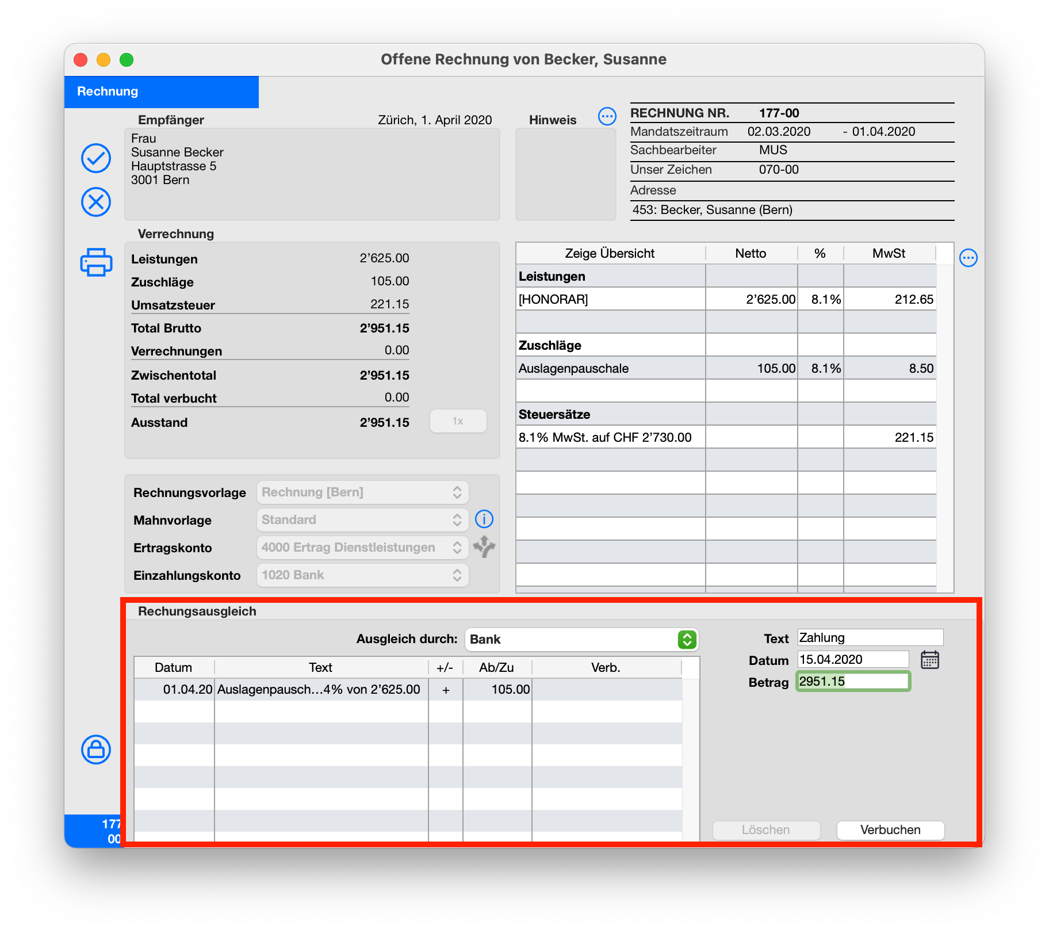Click the Datum field with 15.04.2020

[853, 660]
